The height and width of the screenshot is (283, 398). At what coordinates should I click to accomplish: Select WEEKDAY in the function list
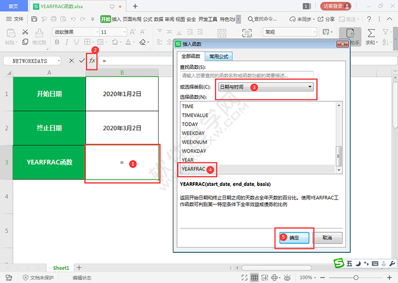click(257, 133)
